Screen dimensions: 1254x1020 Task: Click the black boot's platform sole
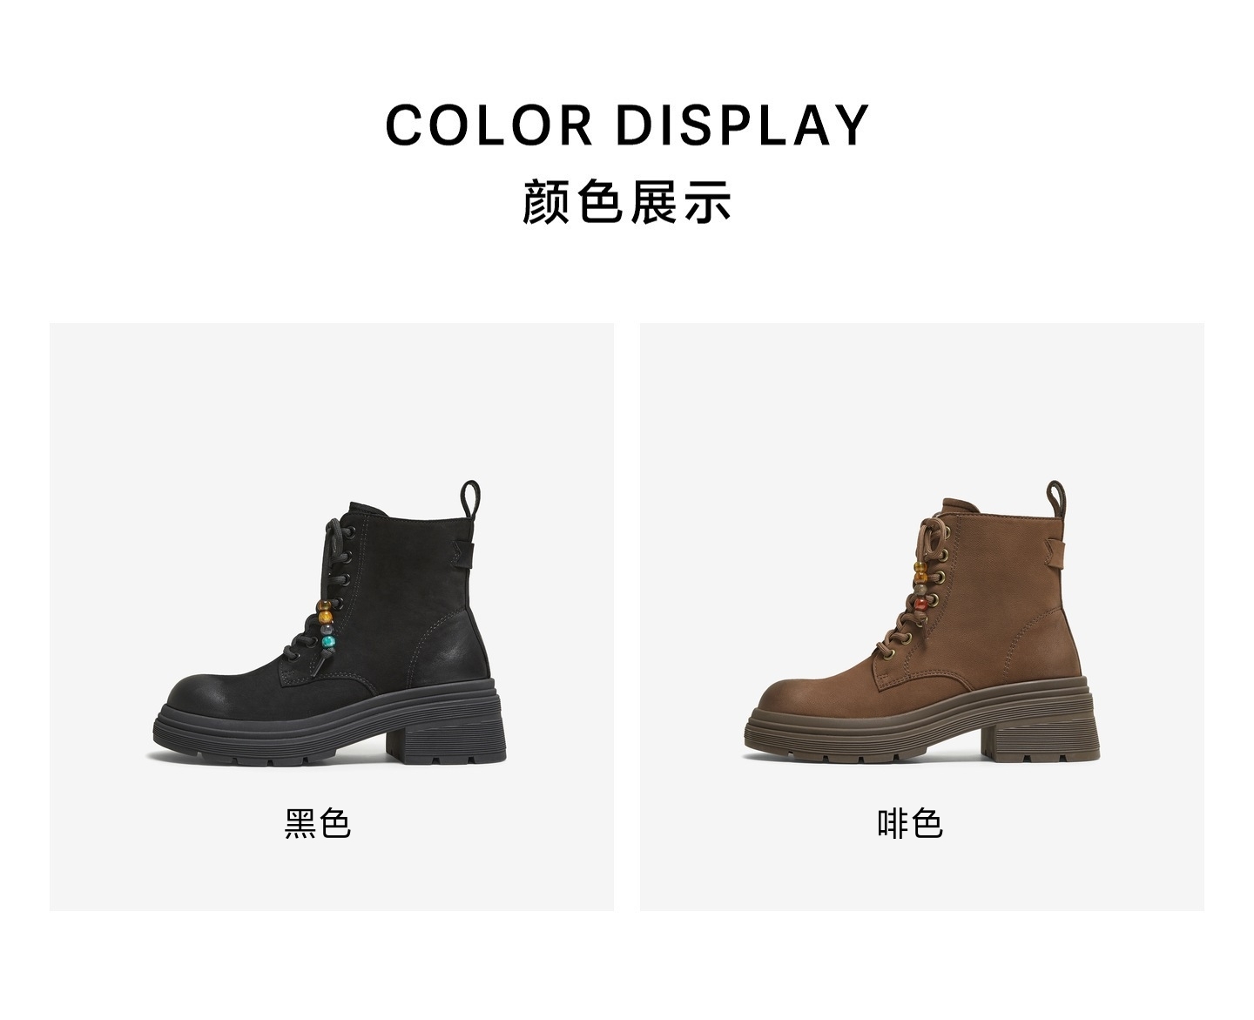click(x=330, y=726)
